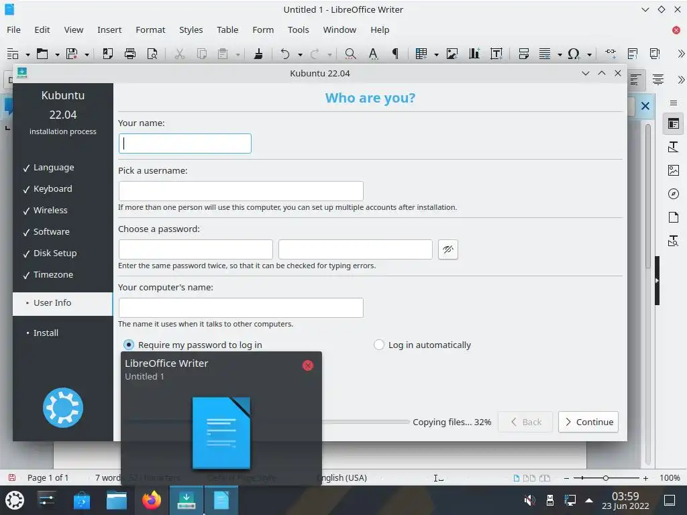Click the Print icon in Writer toolbar

click(129, 54)
